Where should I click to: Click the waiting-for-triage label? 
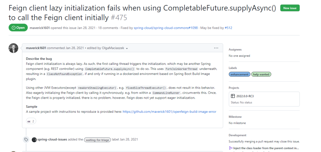pos(97,140)
